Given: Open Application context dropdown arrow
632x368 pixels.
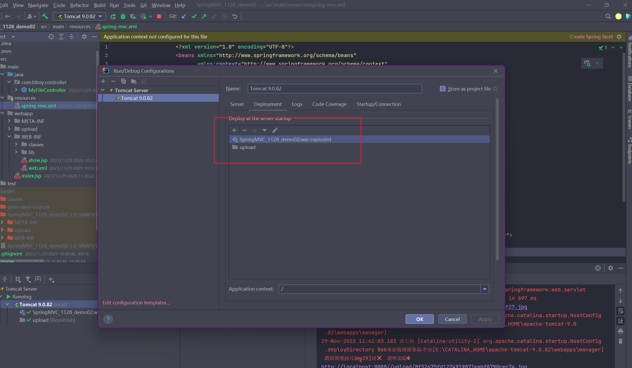Looking at the screenshot, I should tap(485, 289).
